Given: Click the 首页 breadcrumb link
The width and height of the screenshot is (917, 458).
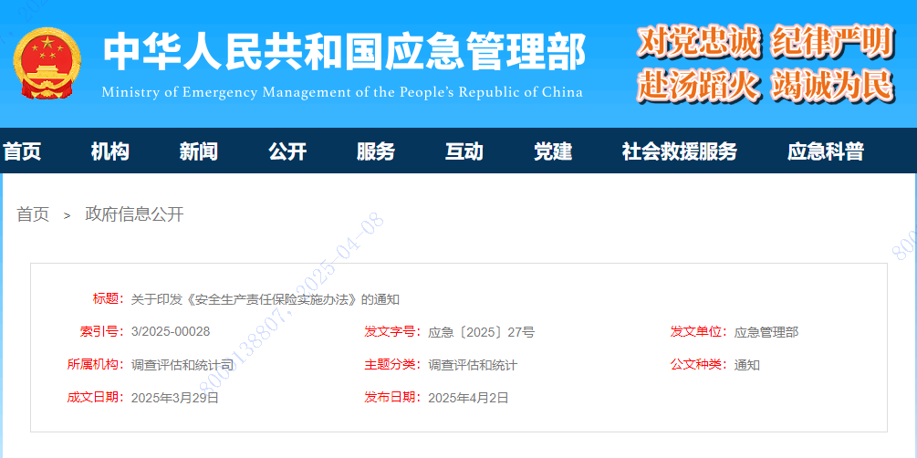Looking at the screenshot, I should pos(33,214).
